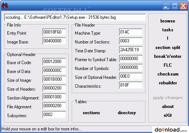Click the Base of Code field
This screenshot has height=133, width=189.
54,62
